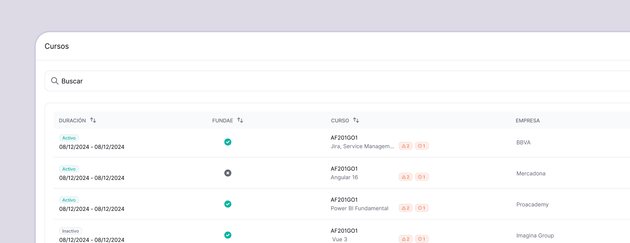Open the Angular 16 course
Screen dimensions: 630x243
coord(344,177)
